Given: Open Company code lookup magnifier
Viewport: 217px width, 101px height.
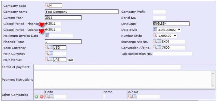Looking at the screenshot, I should click(47, 5).
